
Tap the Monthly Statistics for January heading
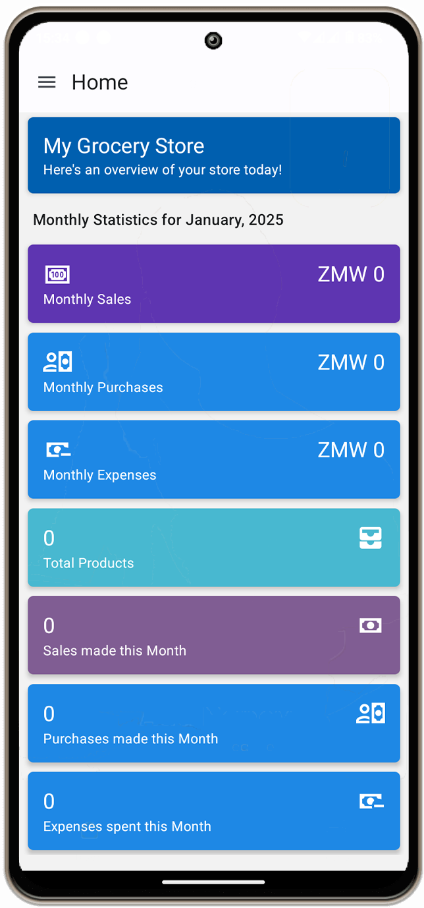(x=158, y=219)
